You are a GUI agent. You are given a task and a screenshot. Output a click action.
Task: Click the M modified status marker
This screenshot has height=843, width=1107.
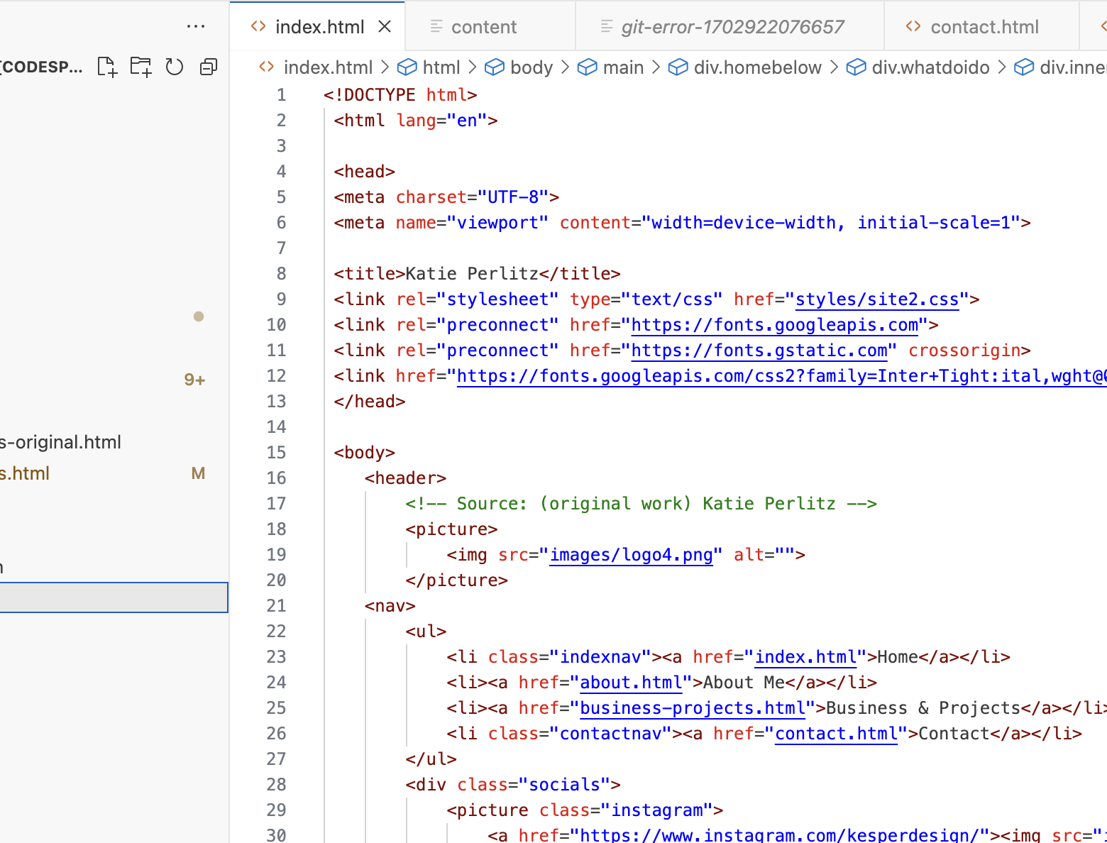tap(198, 473)
